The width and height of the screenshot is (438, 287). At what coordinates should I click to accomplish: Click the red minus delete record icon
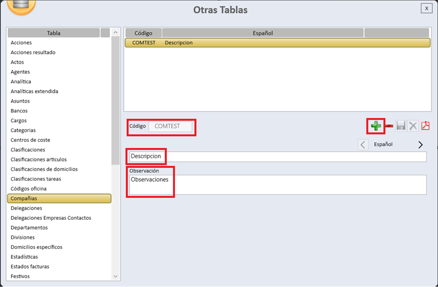pyautogui.click(x=389, y=126)
